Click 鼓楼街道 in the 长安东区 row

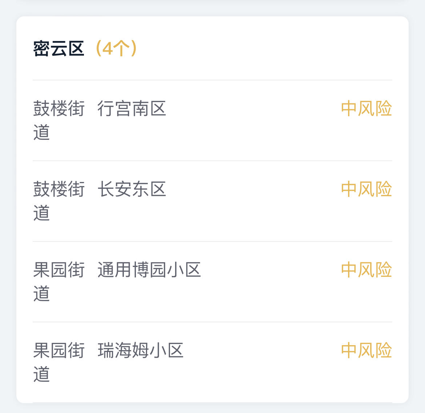coord(59,201)
